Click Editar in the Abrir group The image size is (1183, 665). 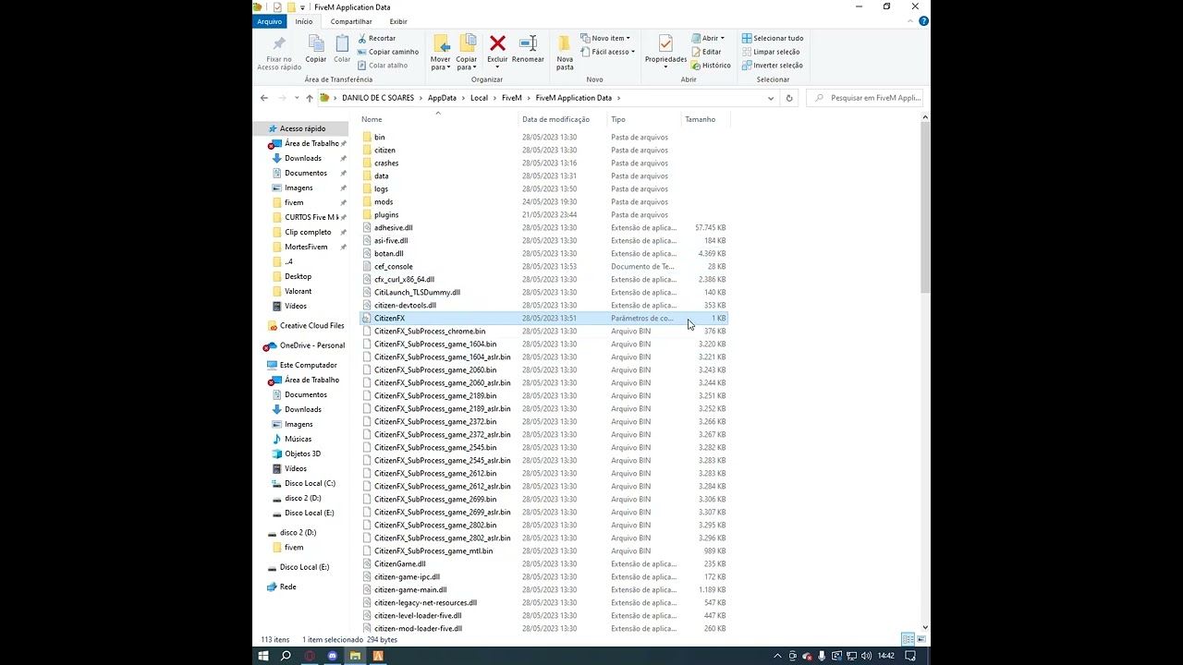[x=706, y=52]
